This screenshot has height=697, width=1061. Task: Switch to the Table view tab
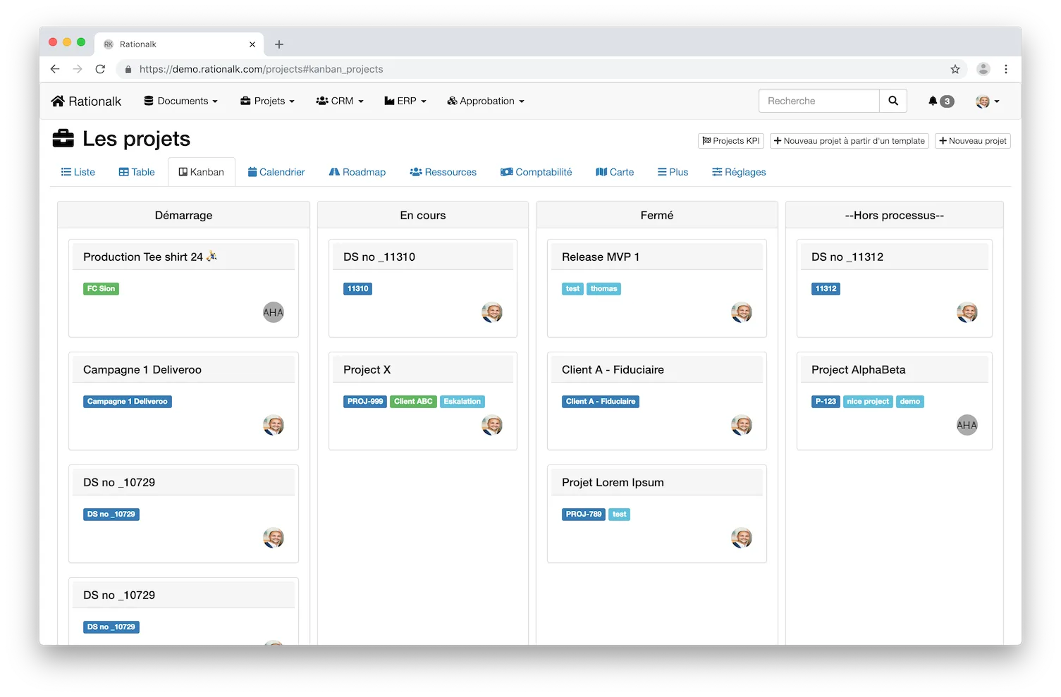(137, 172)
